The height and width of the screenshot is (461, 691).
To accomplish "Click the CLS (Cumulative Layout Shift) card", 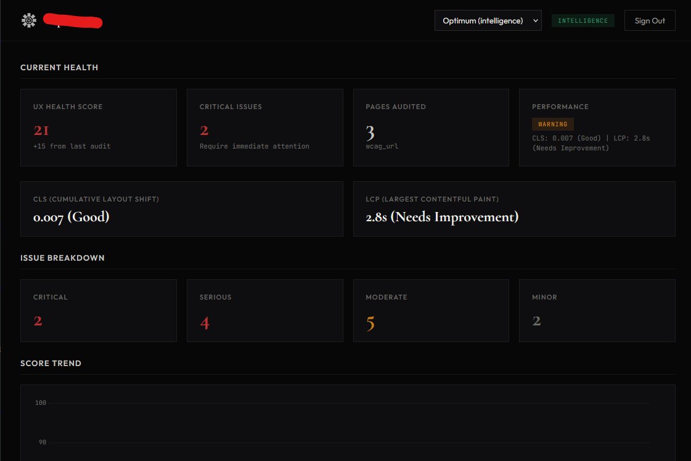I will point(182,208).
